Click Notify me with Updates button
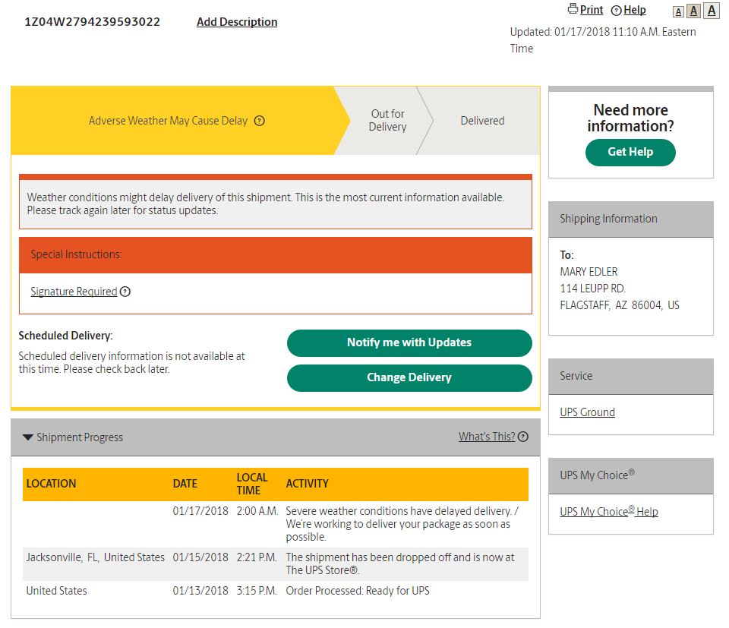The height and width of the screenshot is (628, 729). click(x=409, y=343)
